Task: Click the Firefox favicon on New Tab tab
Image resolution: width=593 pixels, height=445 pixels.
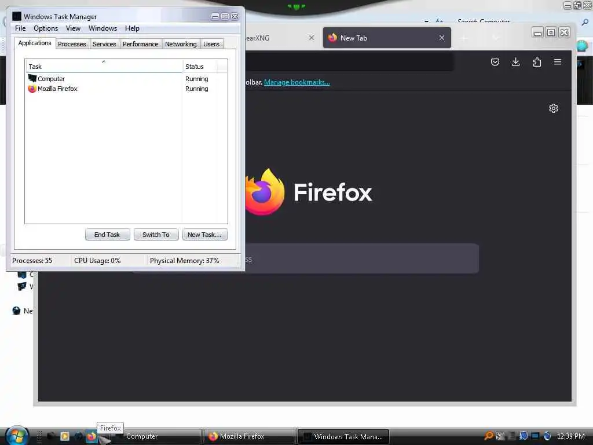Action: (x=332, y=38)
